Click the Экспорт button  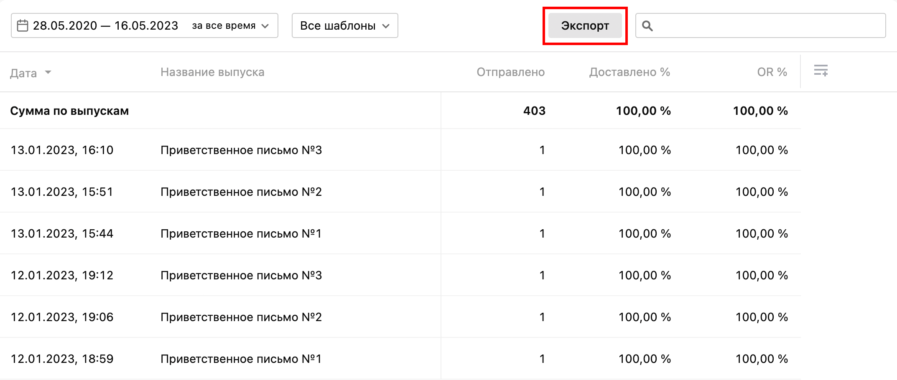click(585, 25)
